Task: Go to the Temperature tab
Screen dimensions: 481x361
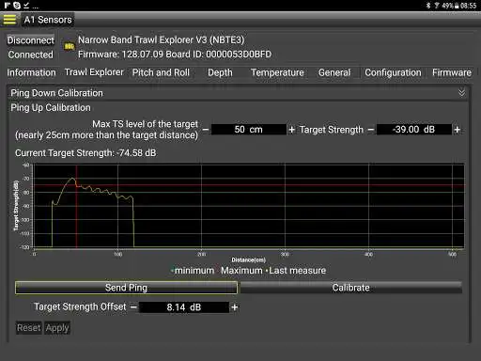Action: point(277,72)
